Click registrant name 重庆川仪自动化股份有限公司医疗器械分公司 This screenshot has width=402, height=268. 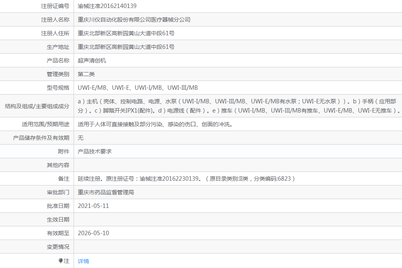[x=134, y=20]
